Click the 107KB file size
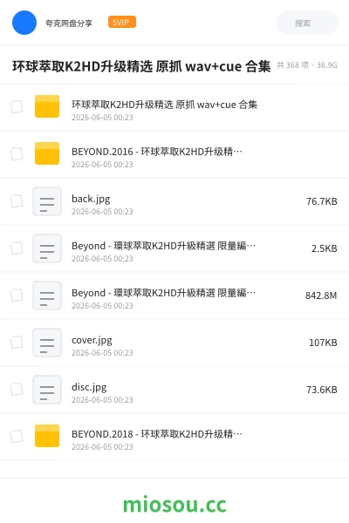349x523 pixels. tap(323, 343)
